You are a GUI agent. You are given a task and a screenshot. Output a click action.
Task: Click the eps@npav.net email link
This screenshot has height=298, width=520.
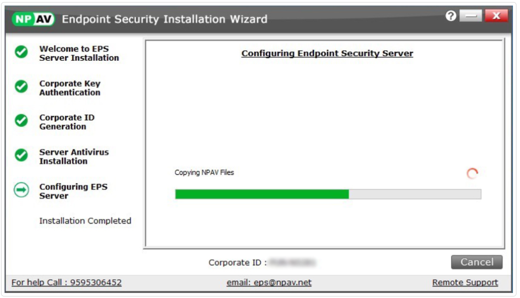(x=269, y=282)
